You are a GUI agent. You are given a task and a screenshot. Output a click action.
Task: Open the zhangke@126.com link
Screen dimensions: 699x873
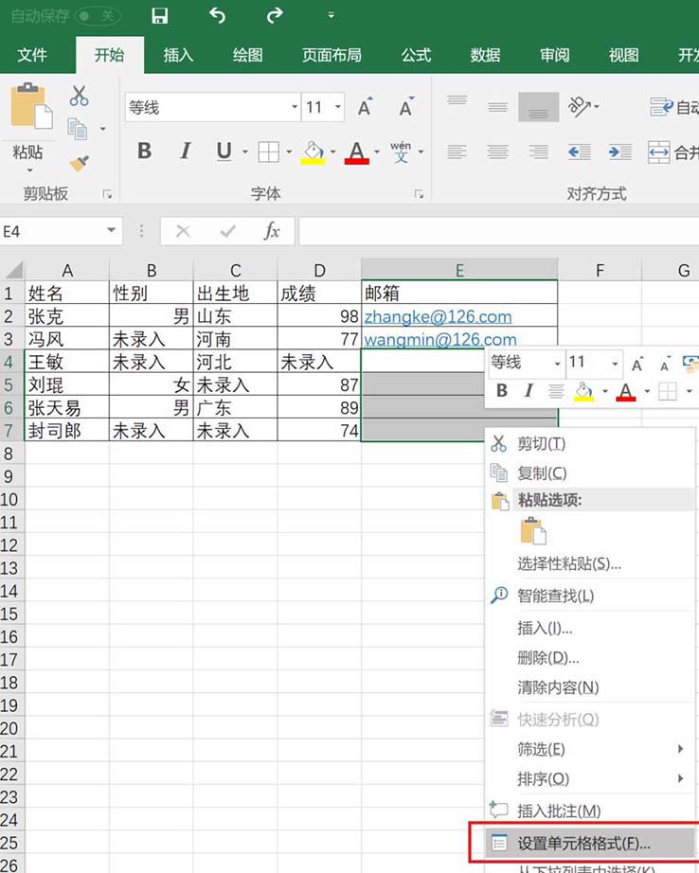[x=438, y=316]
